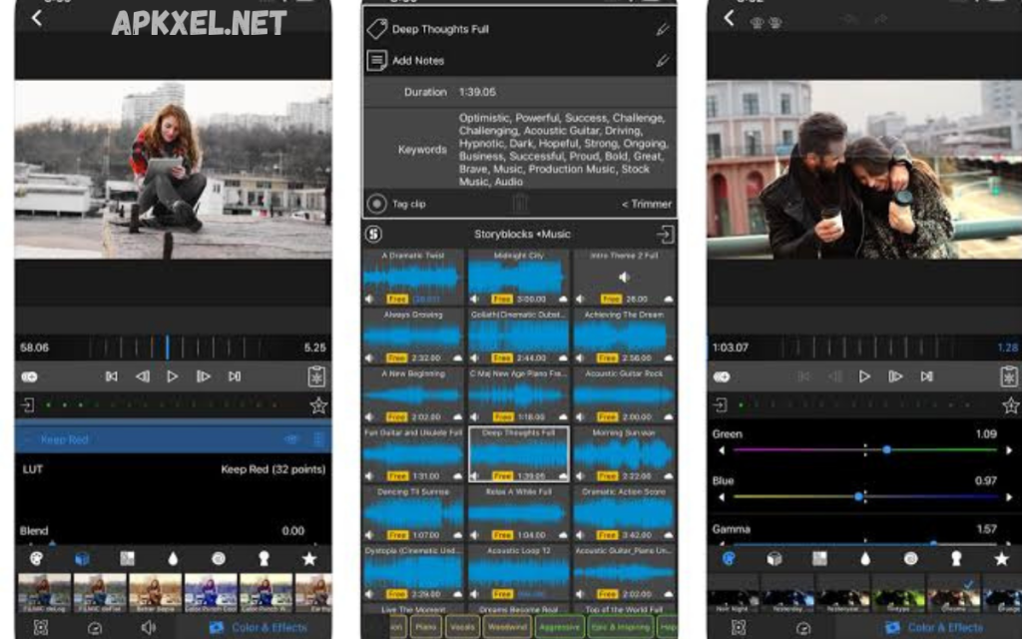Image resolution: width=1022 pixels, height=639 pixels.
Task: Select the checkmarked Chrome preset thumbnail
Action: pos(953,593)
